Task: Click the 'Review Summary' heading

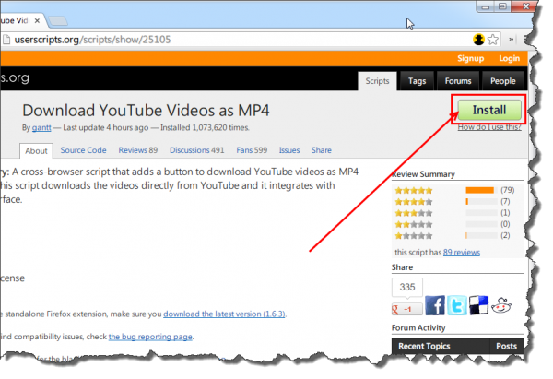Action: tap(423, 174)
